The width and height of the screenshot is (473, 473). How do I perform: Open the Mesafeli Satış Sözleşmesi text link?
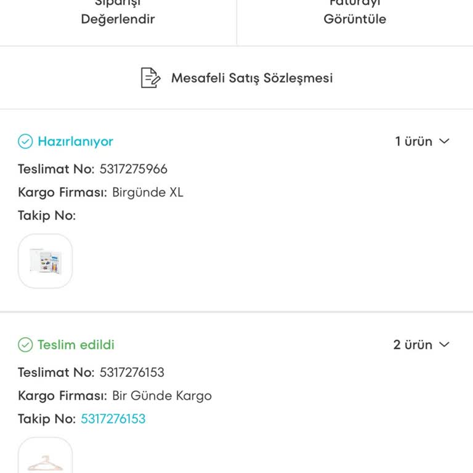(251, 78)
